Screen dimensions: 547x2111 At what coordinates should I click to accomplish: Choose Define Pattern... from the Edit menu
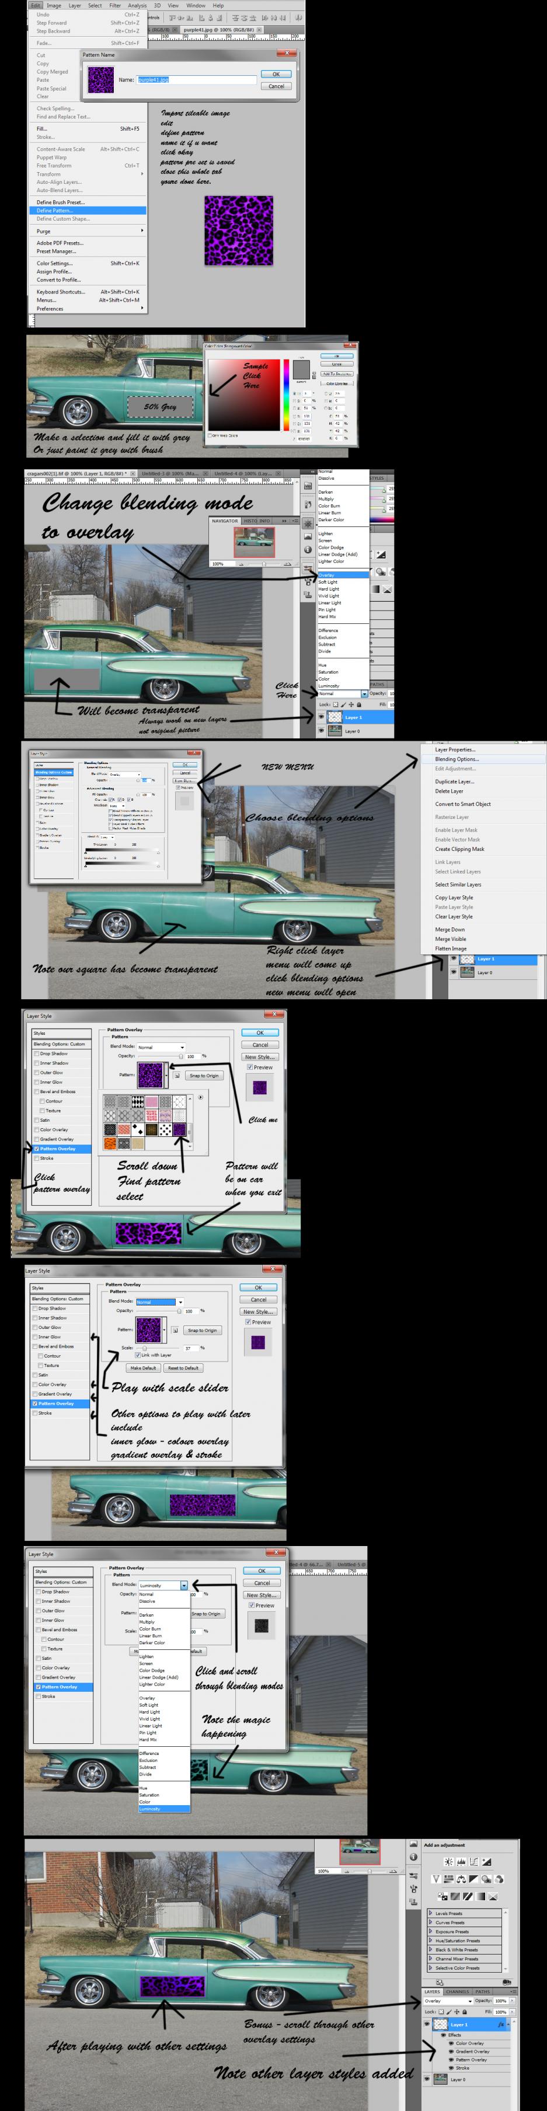[x=55, y=211]
